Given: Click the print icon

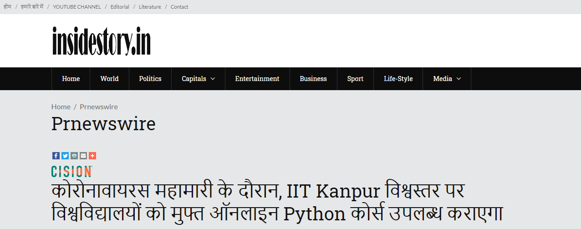Looking at the screenshot, I should pyautogui.click(x=74, y=156).
